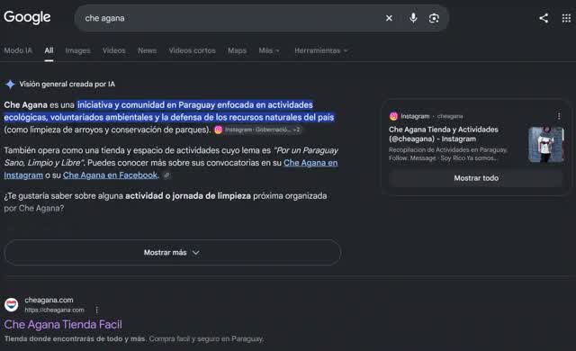Expand the Más dropdown menu

[269, 50]
